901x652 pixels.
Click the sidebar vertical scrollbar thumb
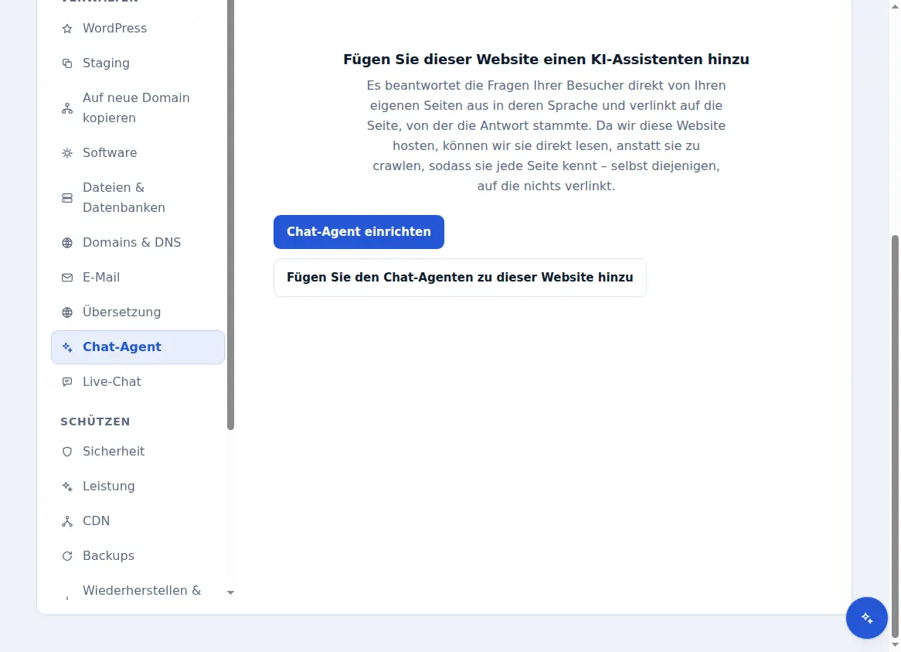(x=230, y=214)
